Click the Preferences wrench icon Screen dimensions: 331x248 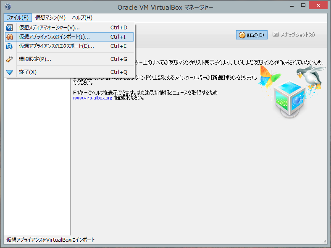click(10, 59)
